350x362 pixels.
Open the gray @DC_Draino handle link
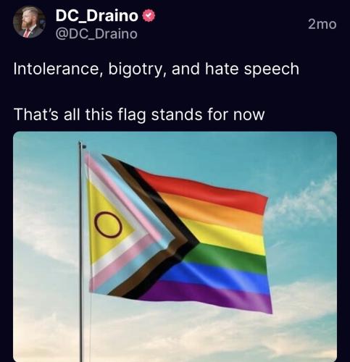pos(96,34)
